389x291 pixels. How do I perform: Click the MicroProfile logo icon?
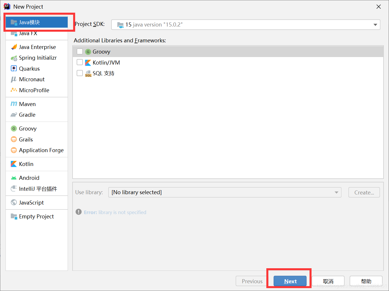14,90
